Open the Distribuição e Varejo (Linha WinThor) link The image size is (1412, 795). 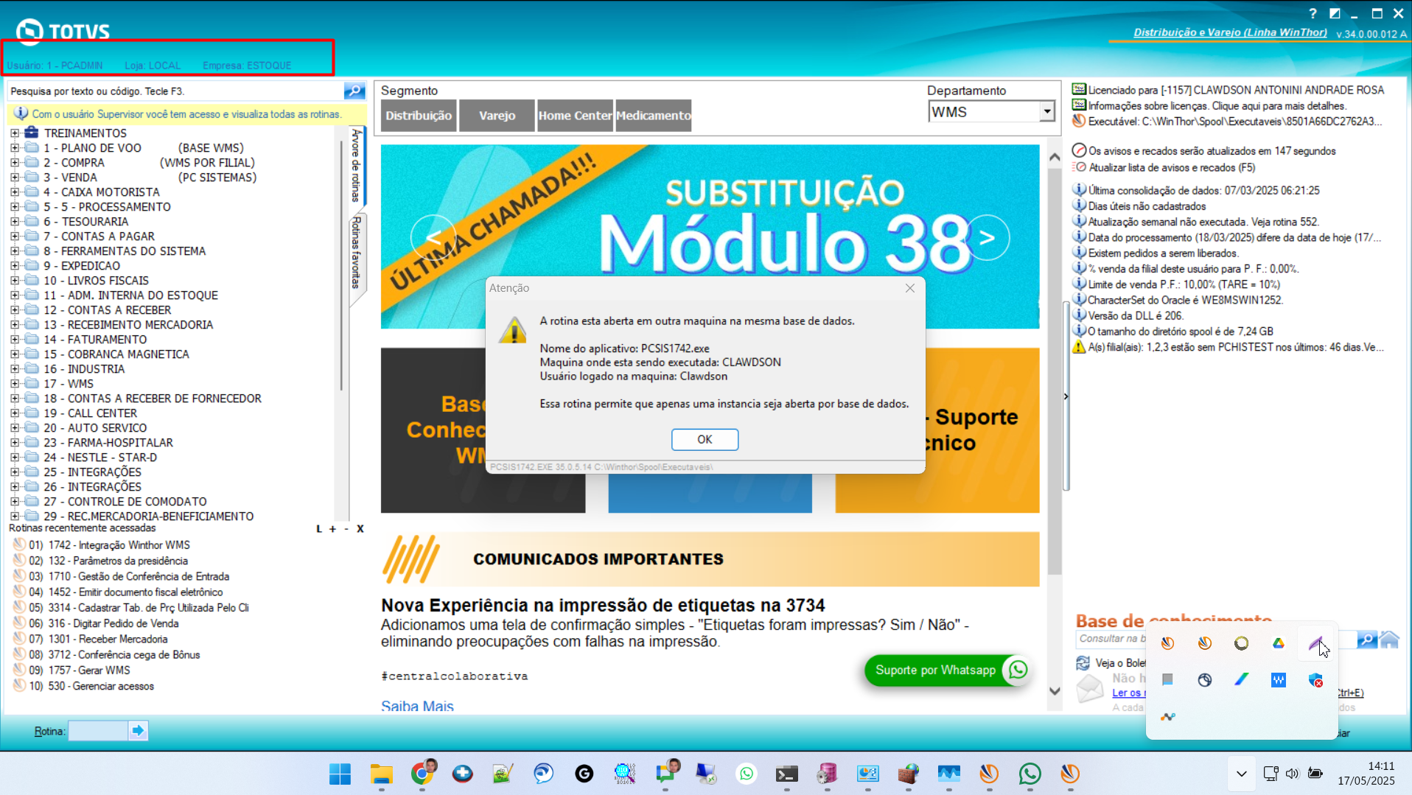(1230, 32)
